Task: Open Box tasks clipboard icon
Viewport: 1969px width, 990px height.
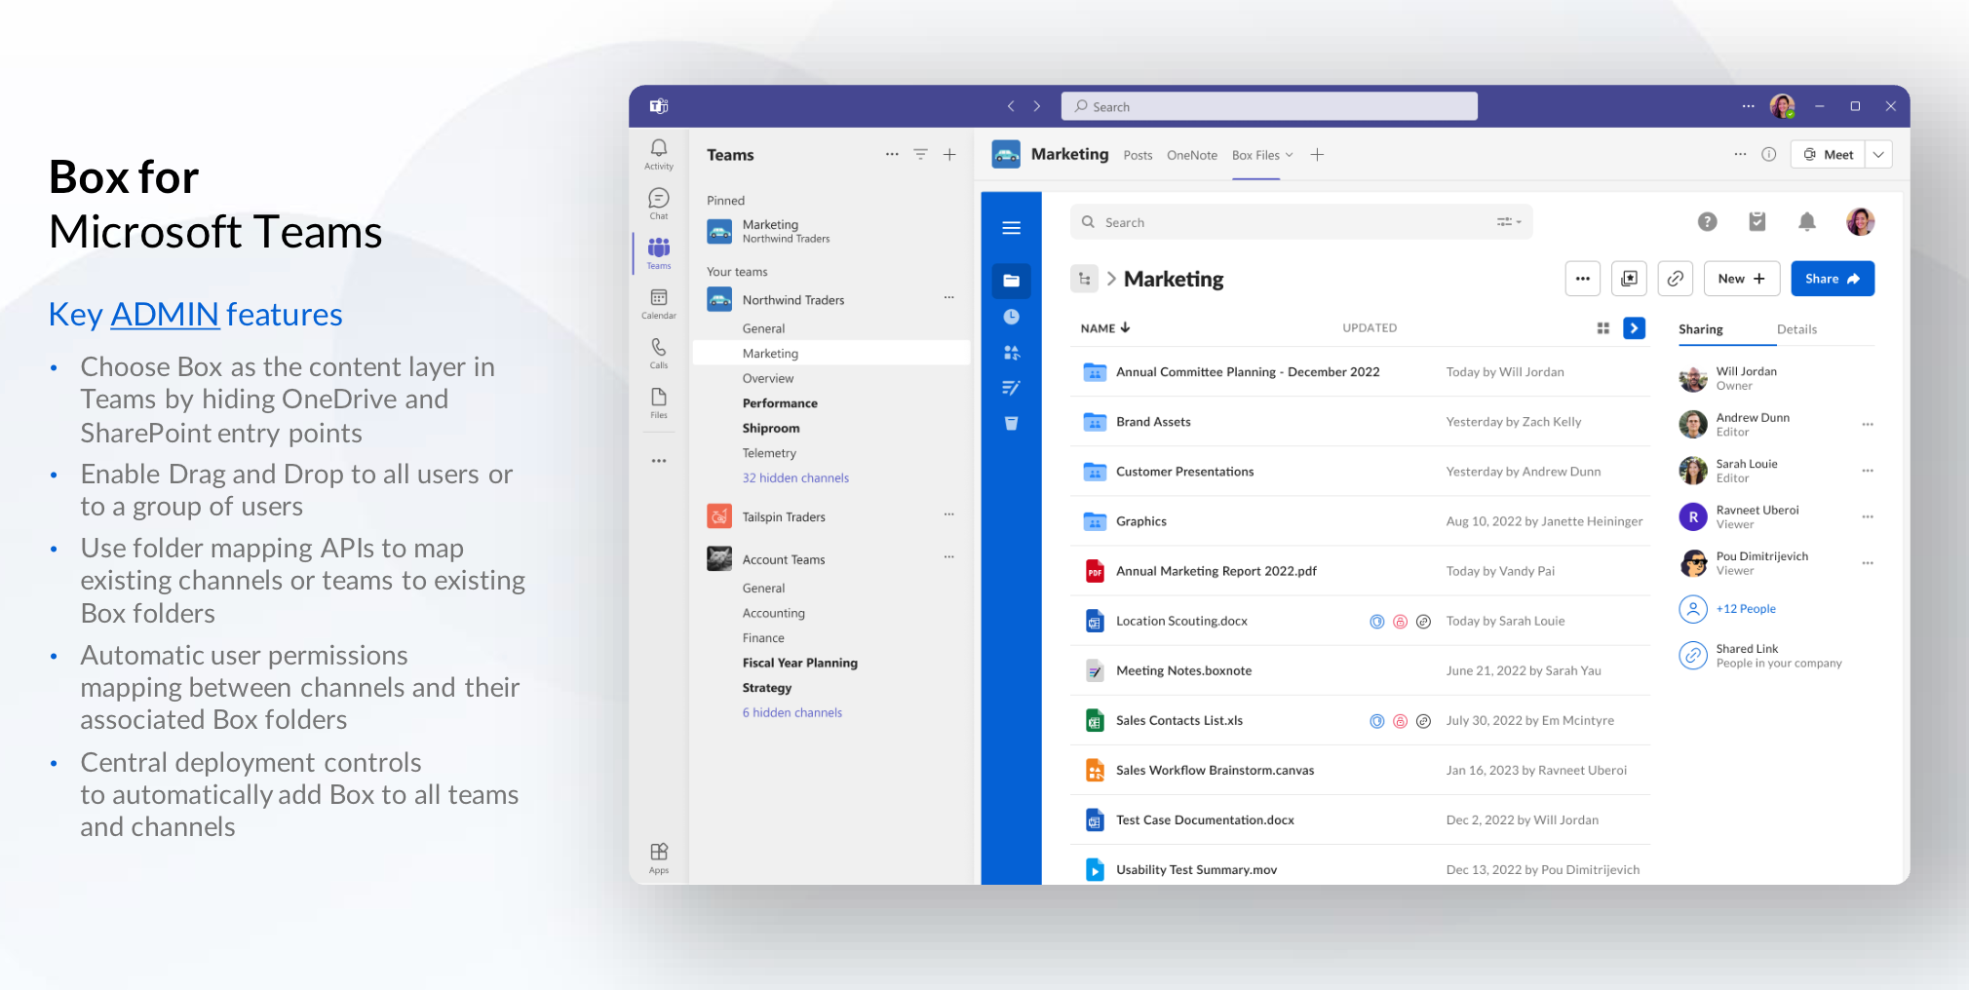Action: 1757,222
